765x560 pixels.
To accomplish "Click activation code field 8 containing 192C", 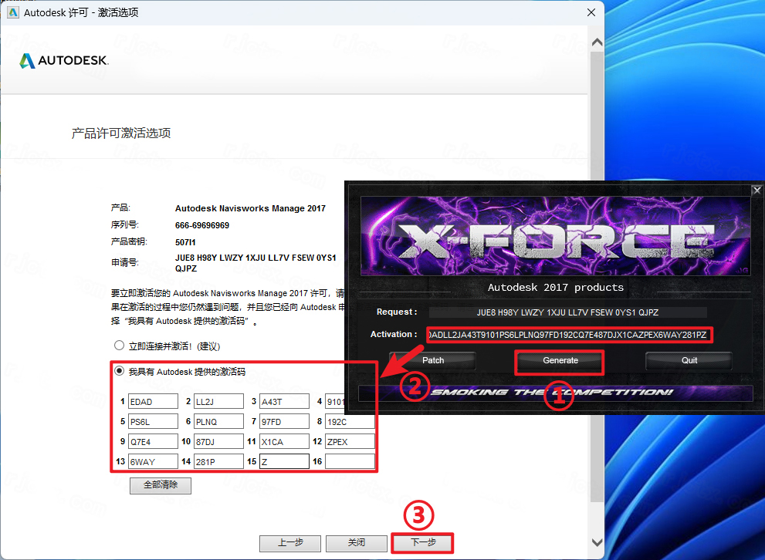I will pyautogui.click(x=350, y=421).
